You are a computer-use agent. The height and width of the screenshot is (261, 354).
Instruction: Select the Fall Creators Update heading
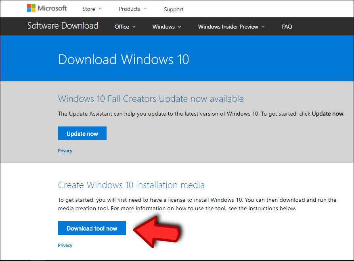[151, 99]
